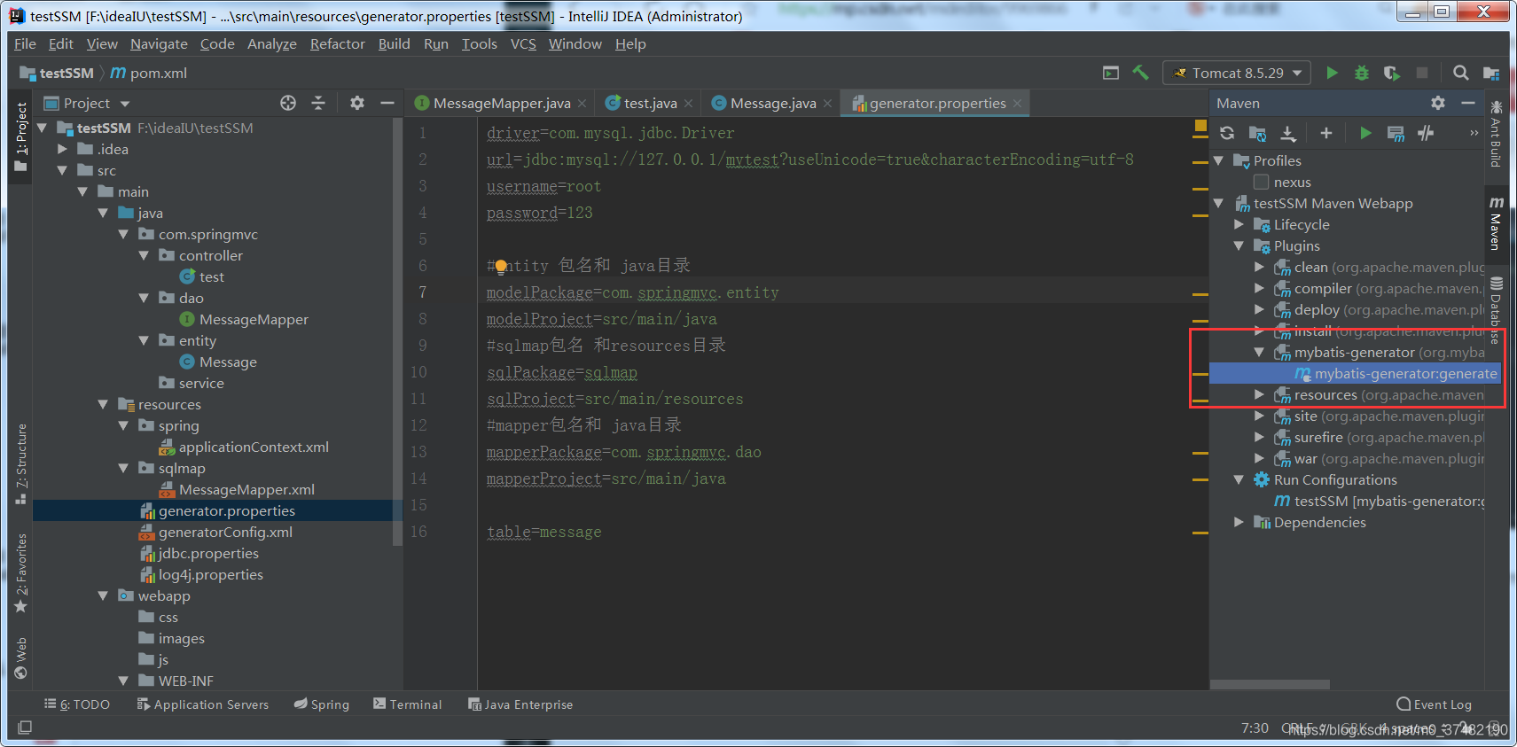The height and width of the screenshot is (747, 1517).
Task: Open the 2: Favorites side tab
Action: (21, 572)
